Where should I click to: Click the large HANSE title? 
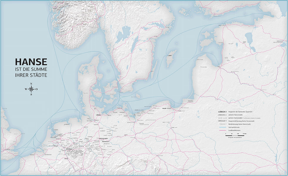(x=31, y=62)
